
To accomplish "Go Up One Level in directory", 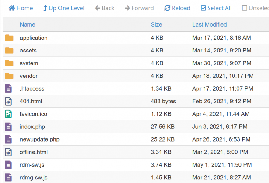I will [x=64, y=8].
